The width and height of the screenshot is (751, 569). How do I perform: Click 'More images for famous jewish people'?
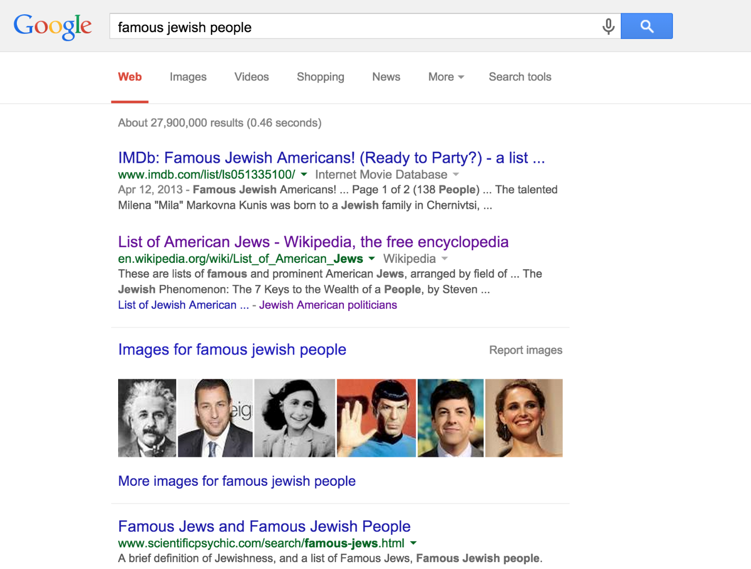(237, 481)
